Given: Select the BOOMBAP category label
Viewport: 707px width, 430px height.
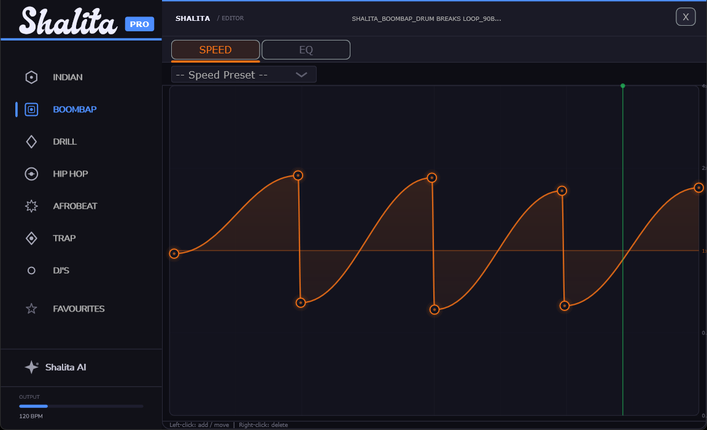Looking at the screenshot, I should point(75,110).
